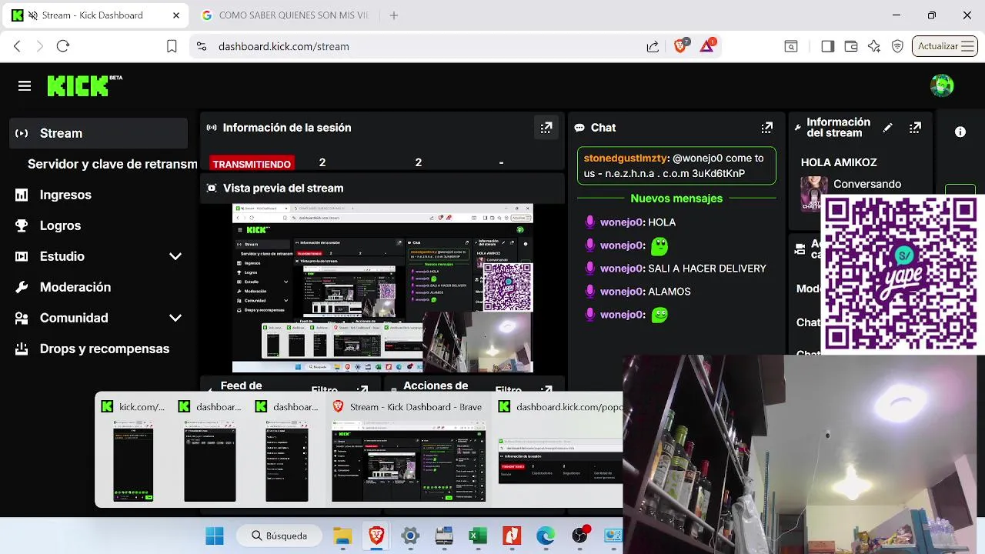Click the TRANSMITIENDO status badge

coord(252,164)
